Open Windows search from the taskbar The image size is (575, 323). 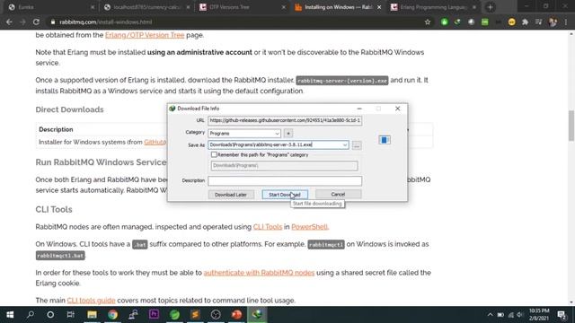coord(31,315)
